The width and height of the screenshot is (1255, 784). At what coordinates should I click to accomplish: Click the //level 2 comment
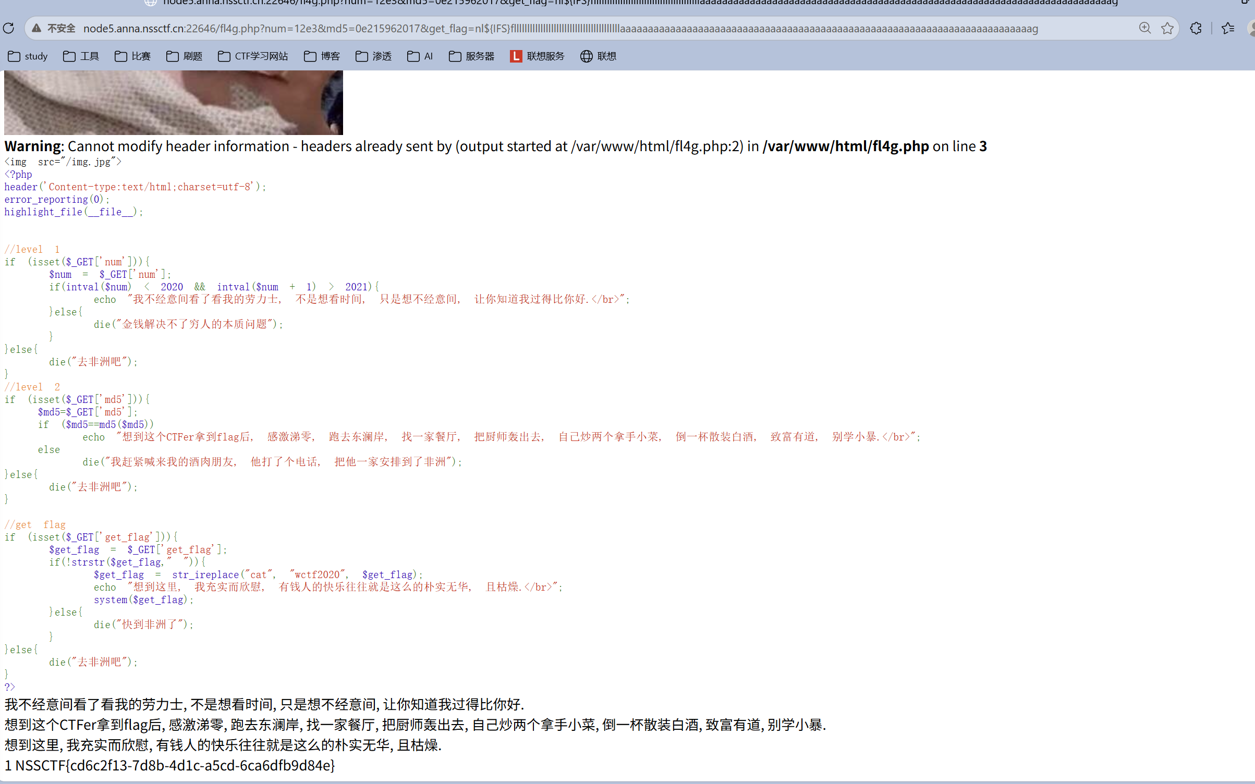(x=32, y=387)
